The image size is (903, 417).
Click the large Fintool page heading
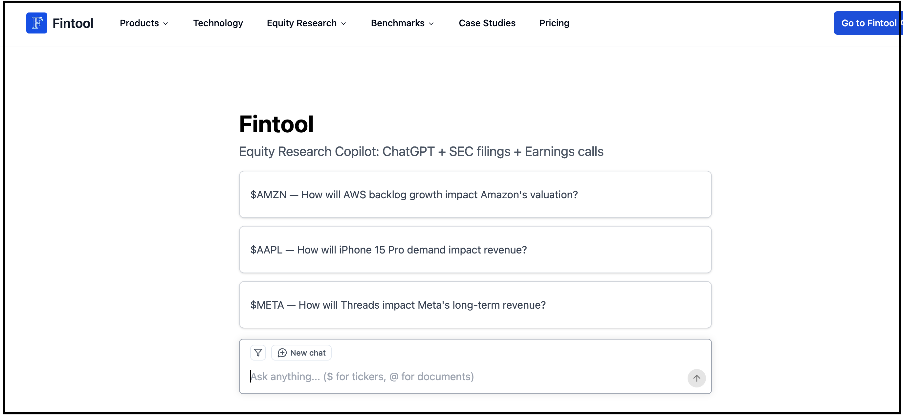(x=276, y=124)
